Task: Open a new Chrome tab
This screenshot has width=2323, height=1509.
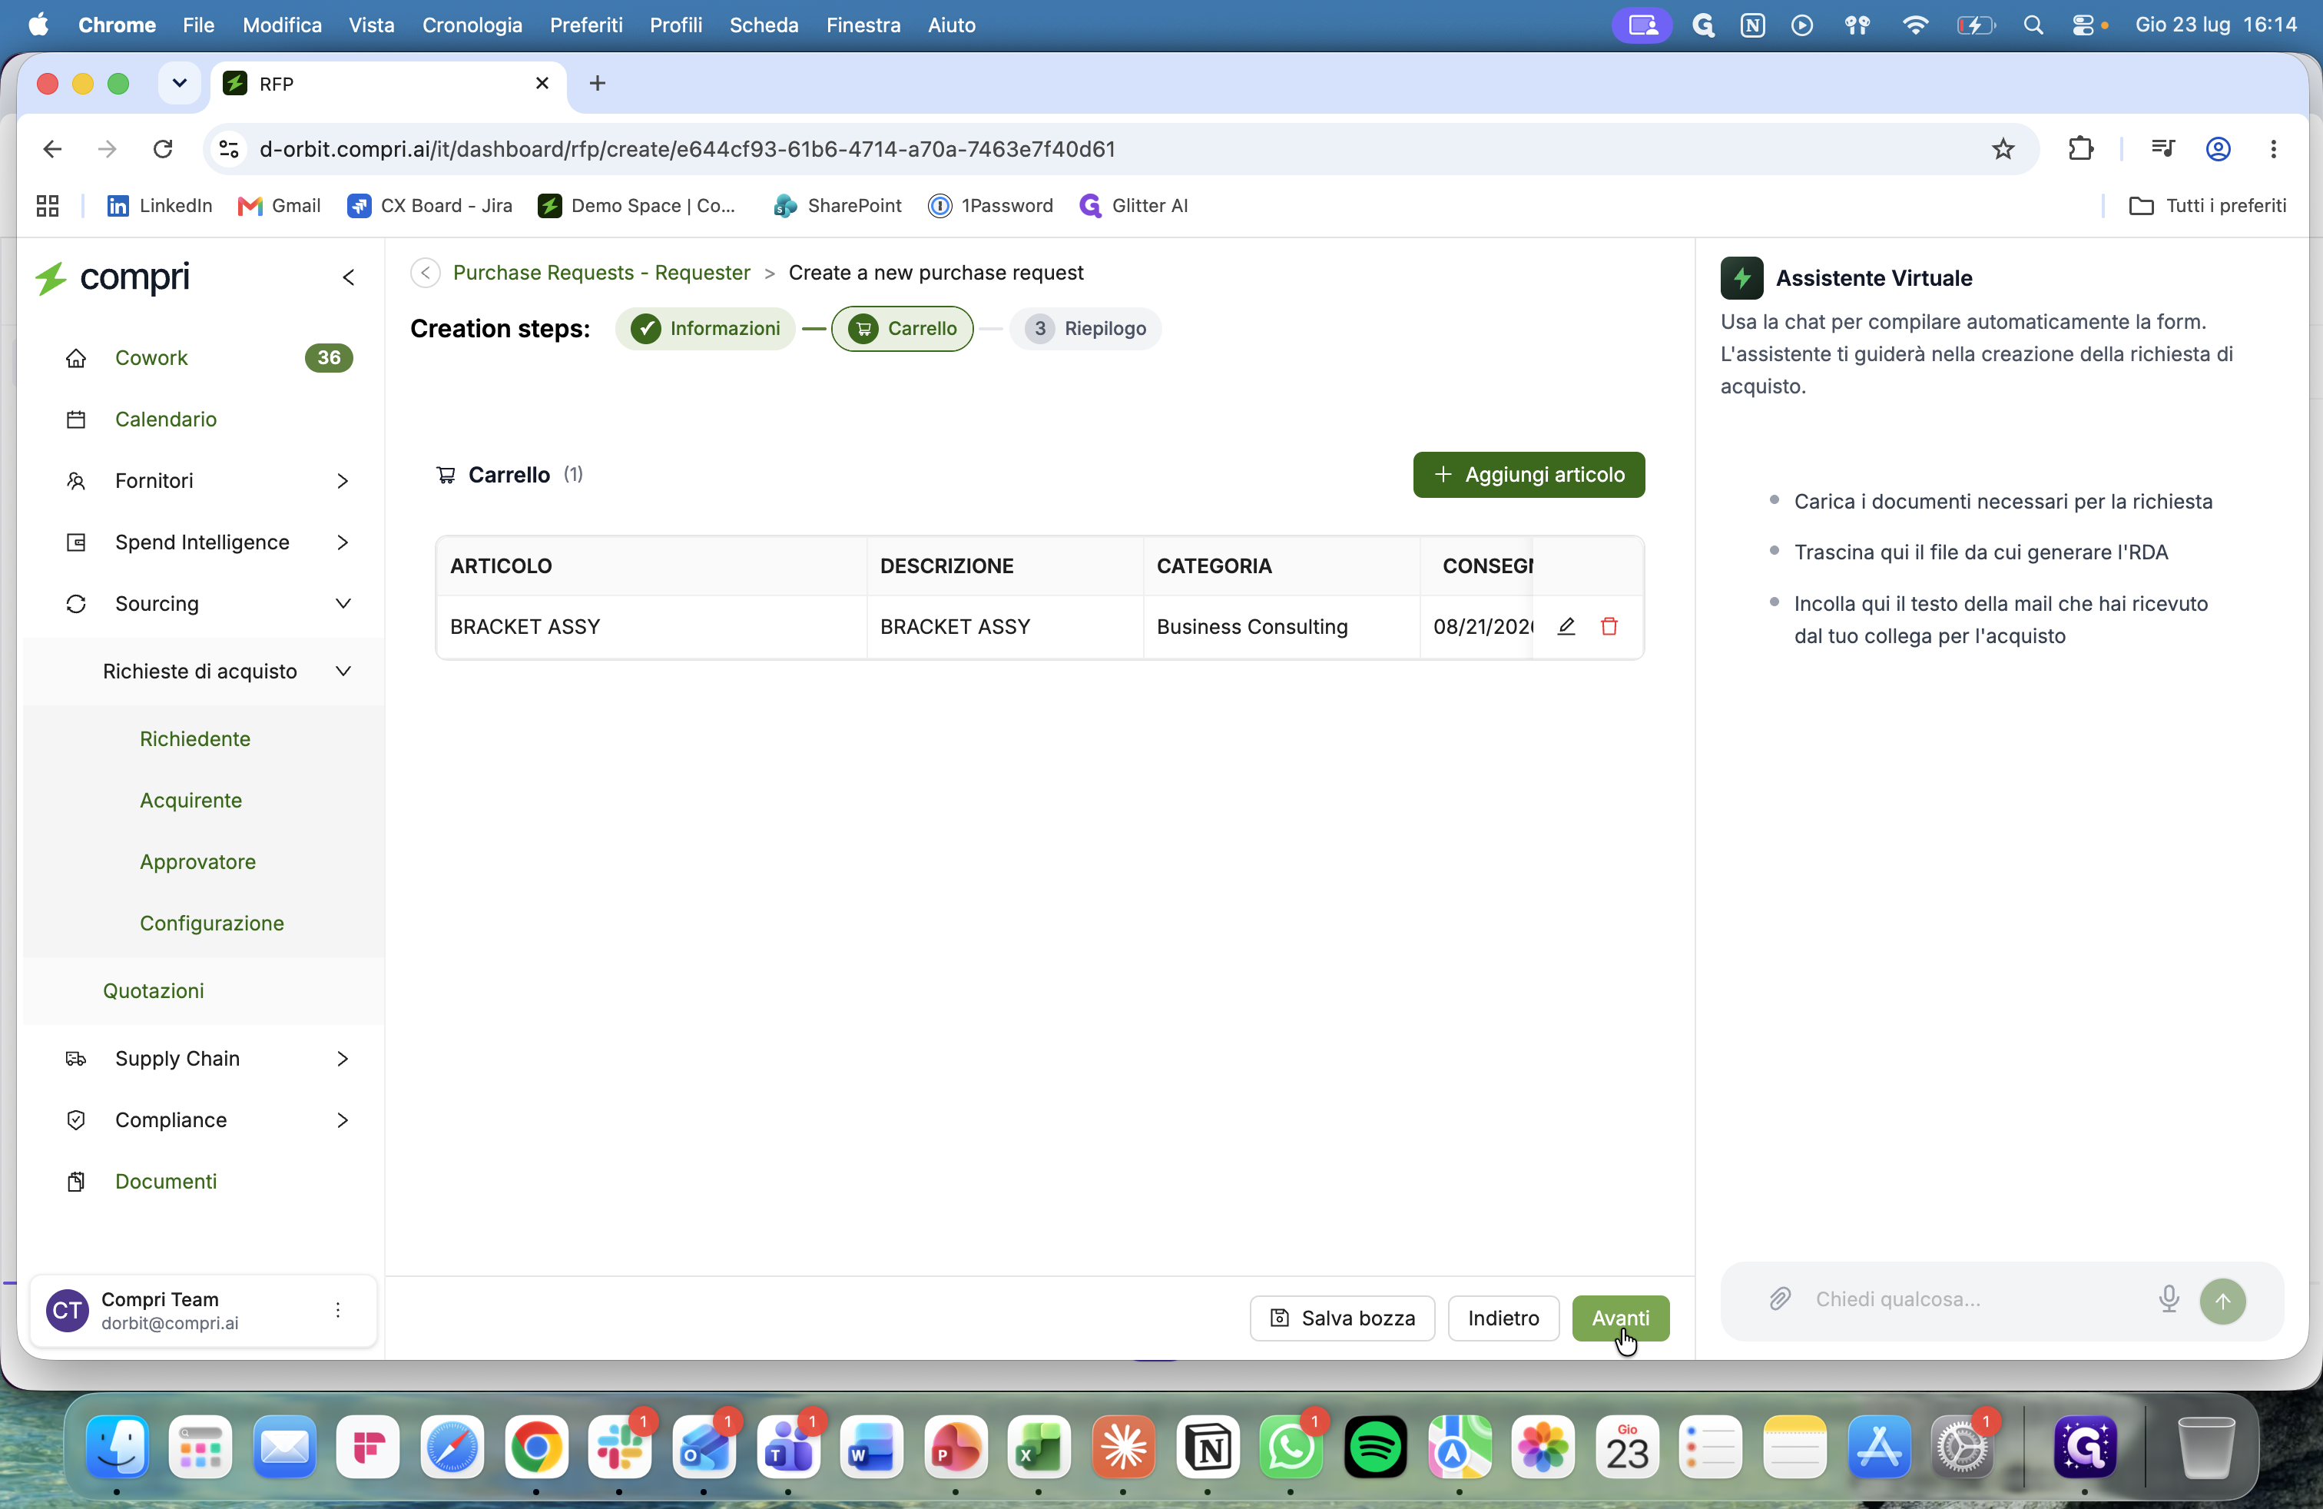Action: 598,84
